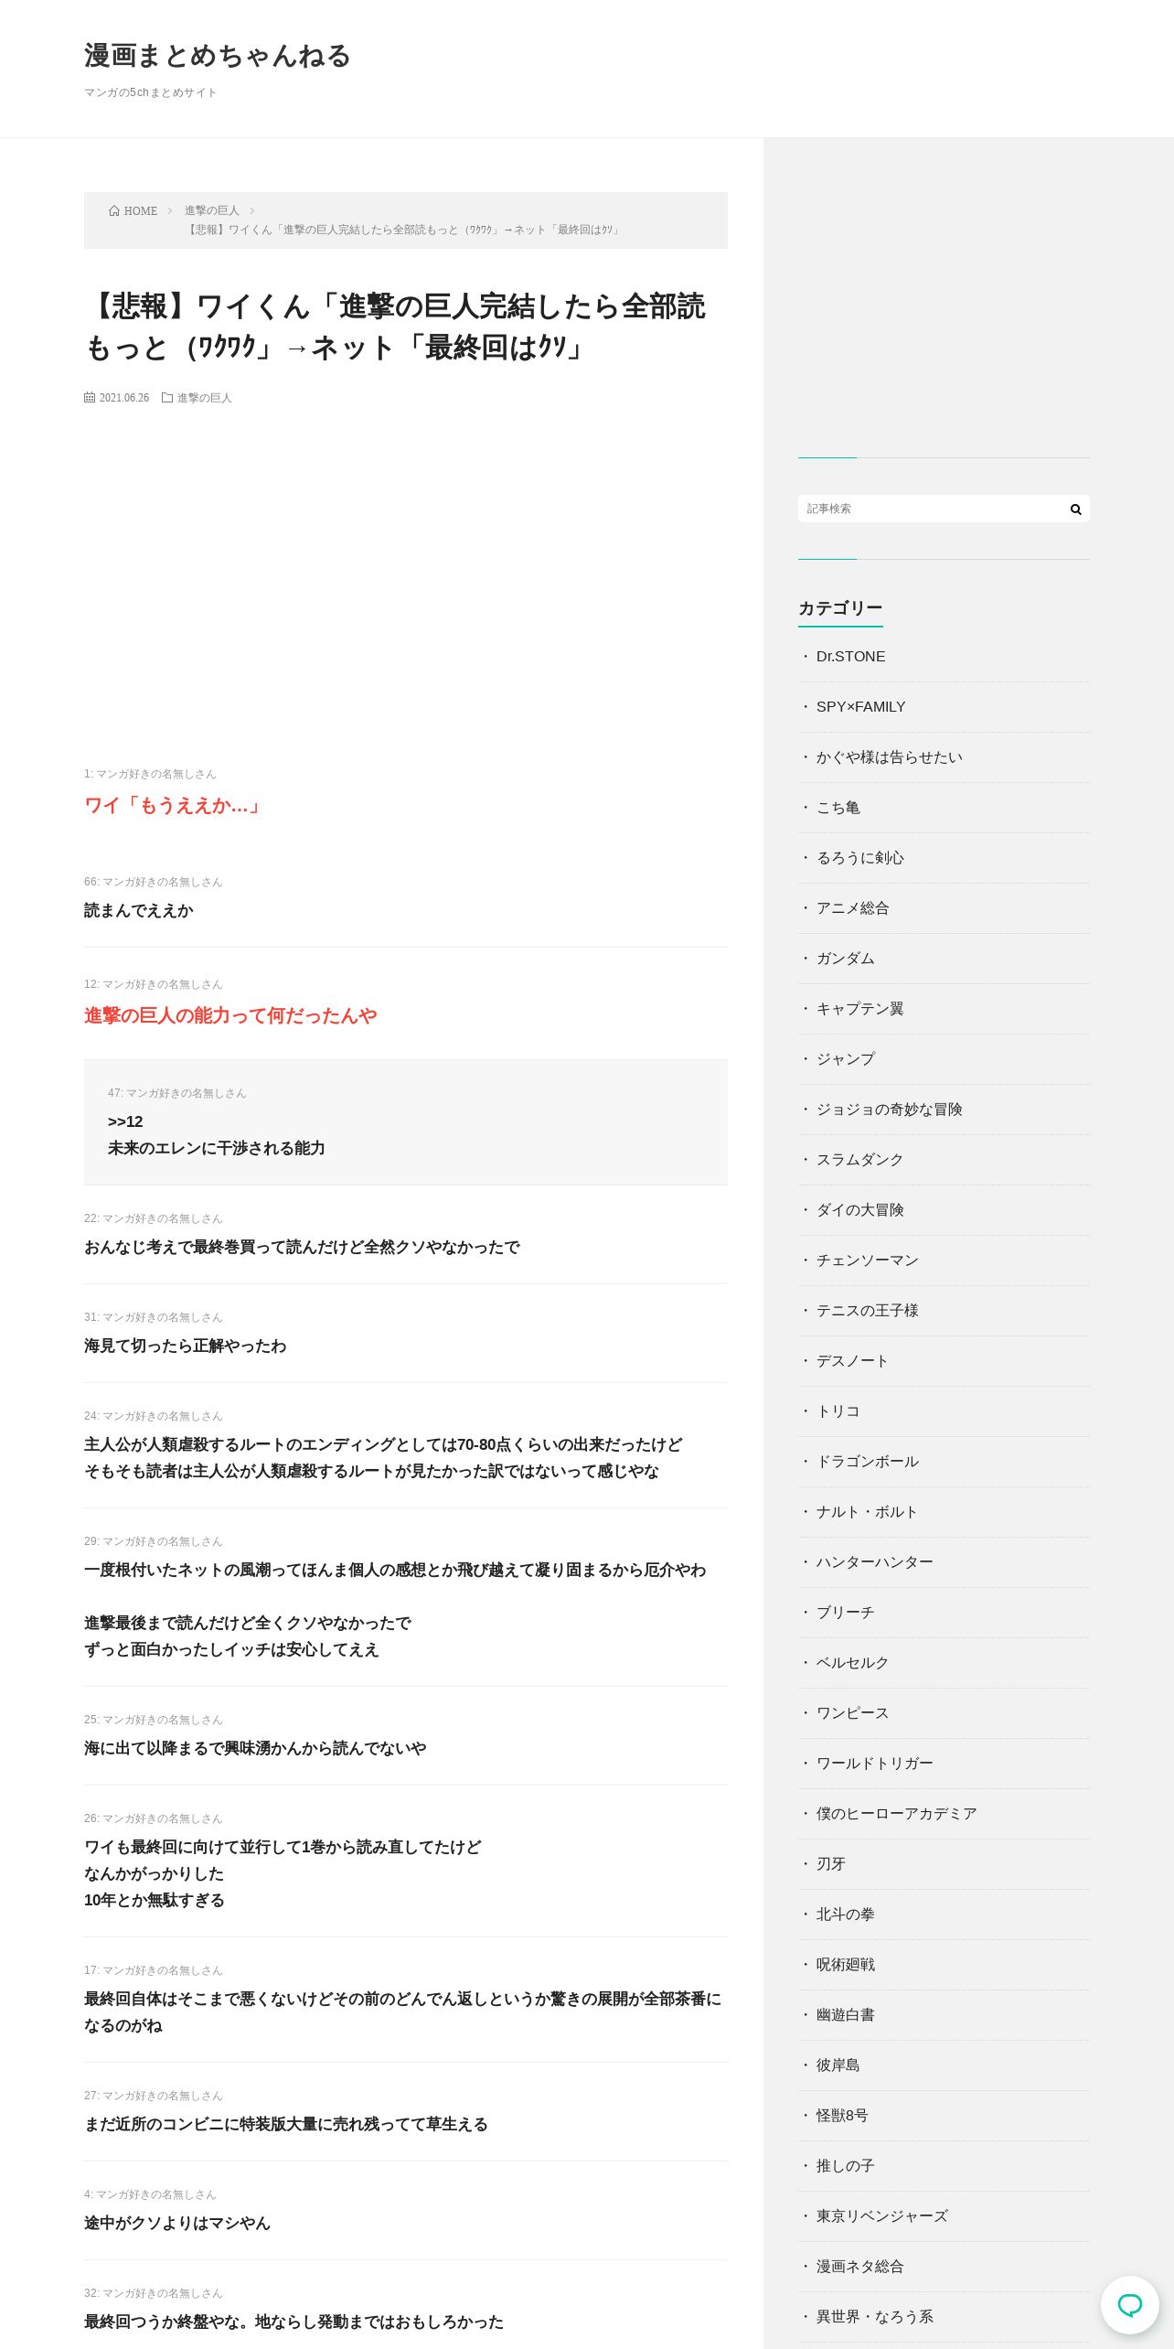
Task: Select the ダイの大冒険 category
Action: [x=859, y=1210]
